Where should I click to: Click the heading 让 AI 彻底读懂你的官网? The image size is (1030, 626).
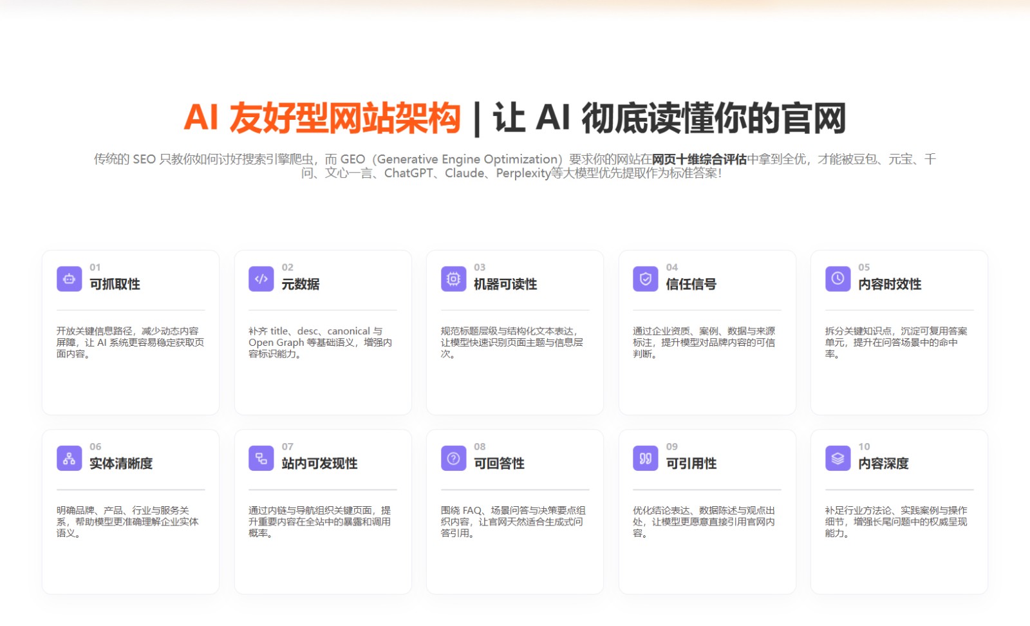click(669, 118)
